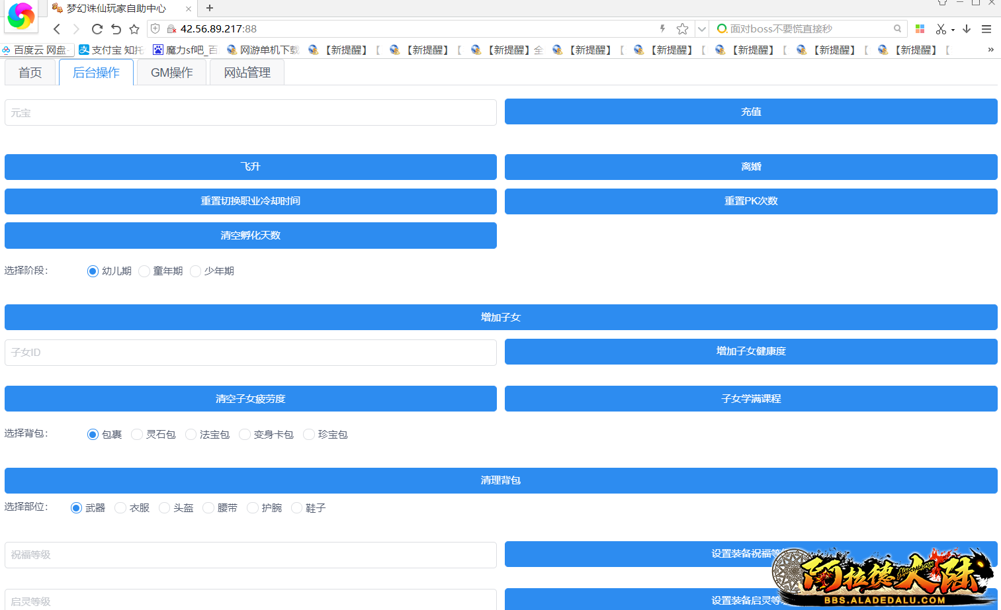Screen dimensions: 1001x610
Task: Expand the address bar dropdown chevron
Action: point(701,28)
